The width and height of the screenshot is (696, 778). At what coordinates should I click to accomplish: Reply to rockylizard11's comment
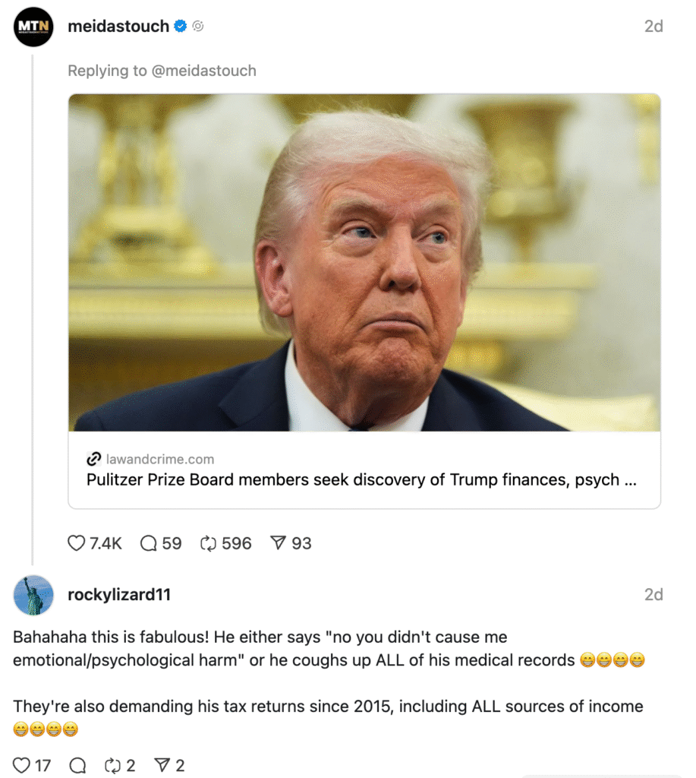[x=77, y=765]
